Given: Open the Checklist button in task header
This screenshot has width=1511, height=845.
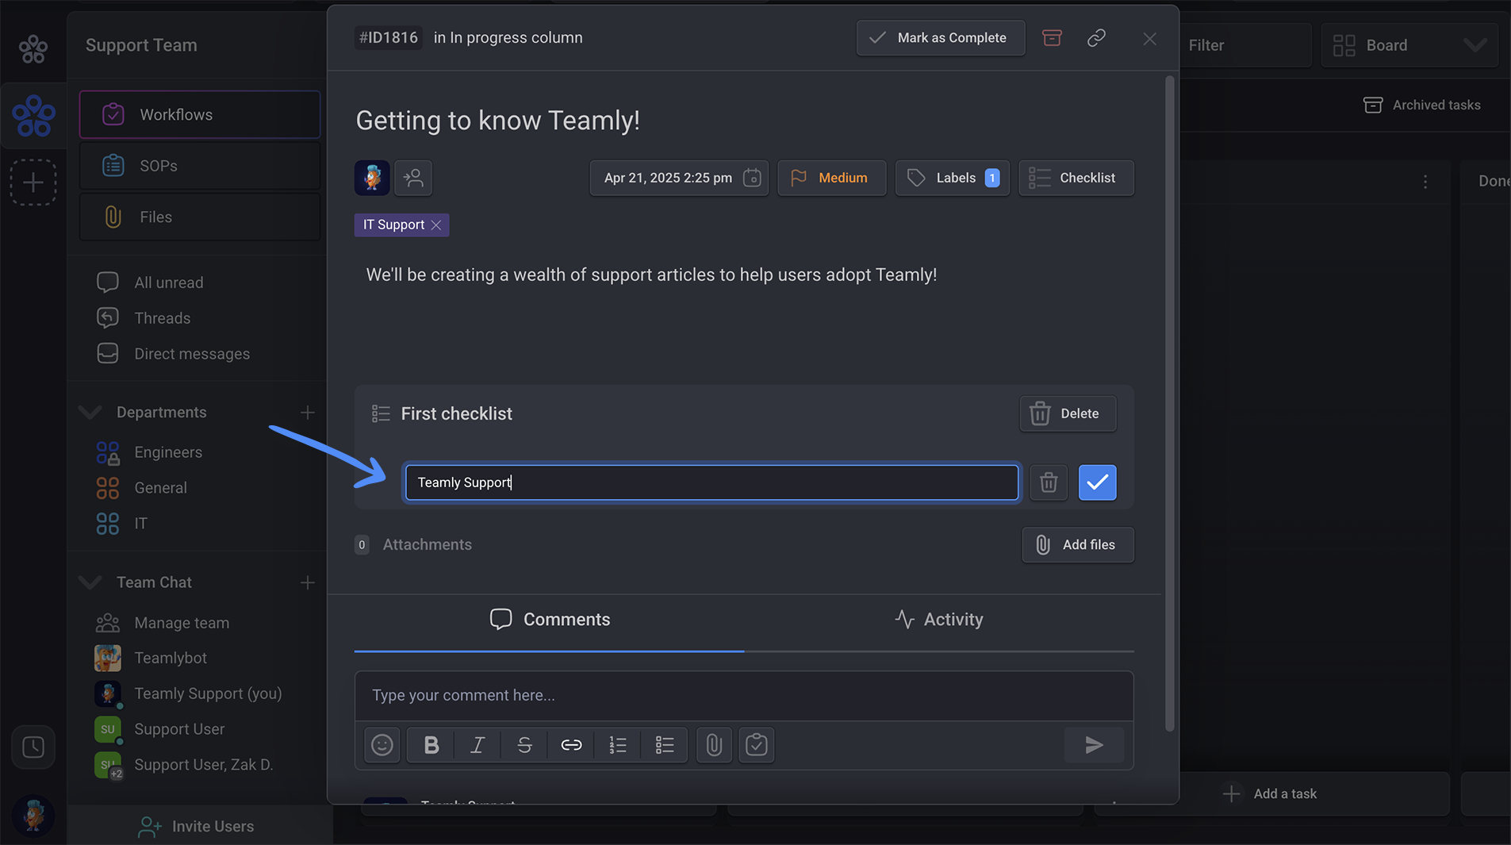Looking at the screenshot, I should (1076, 178).
